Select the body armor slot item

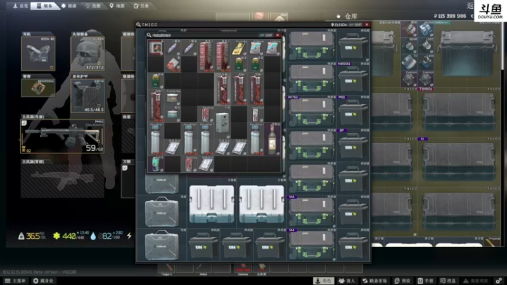(87, 96)
